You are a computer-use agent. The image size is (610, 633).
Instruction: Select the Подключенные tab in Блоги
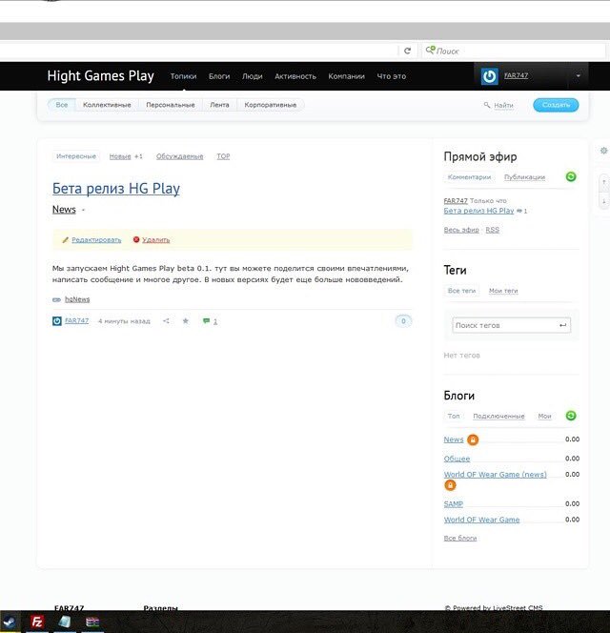498,417
